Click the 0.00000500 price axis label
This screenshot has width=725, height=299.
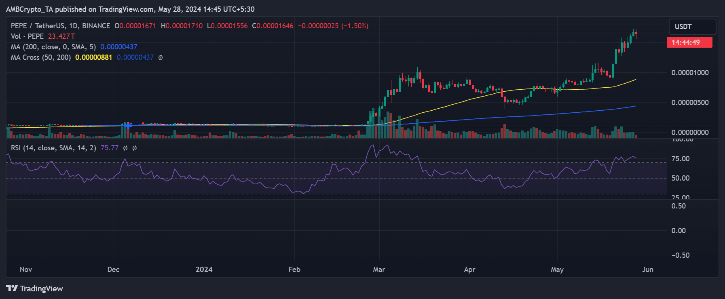(x=690, y=103)
